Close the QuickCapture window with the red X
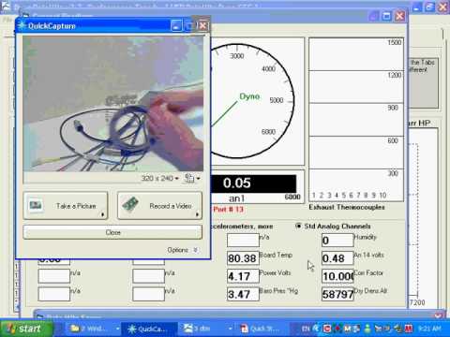The height and width of the screenshot is (337, 450). (202, 26)
